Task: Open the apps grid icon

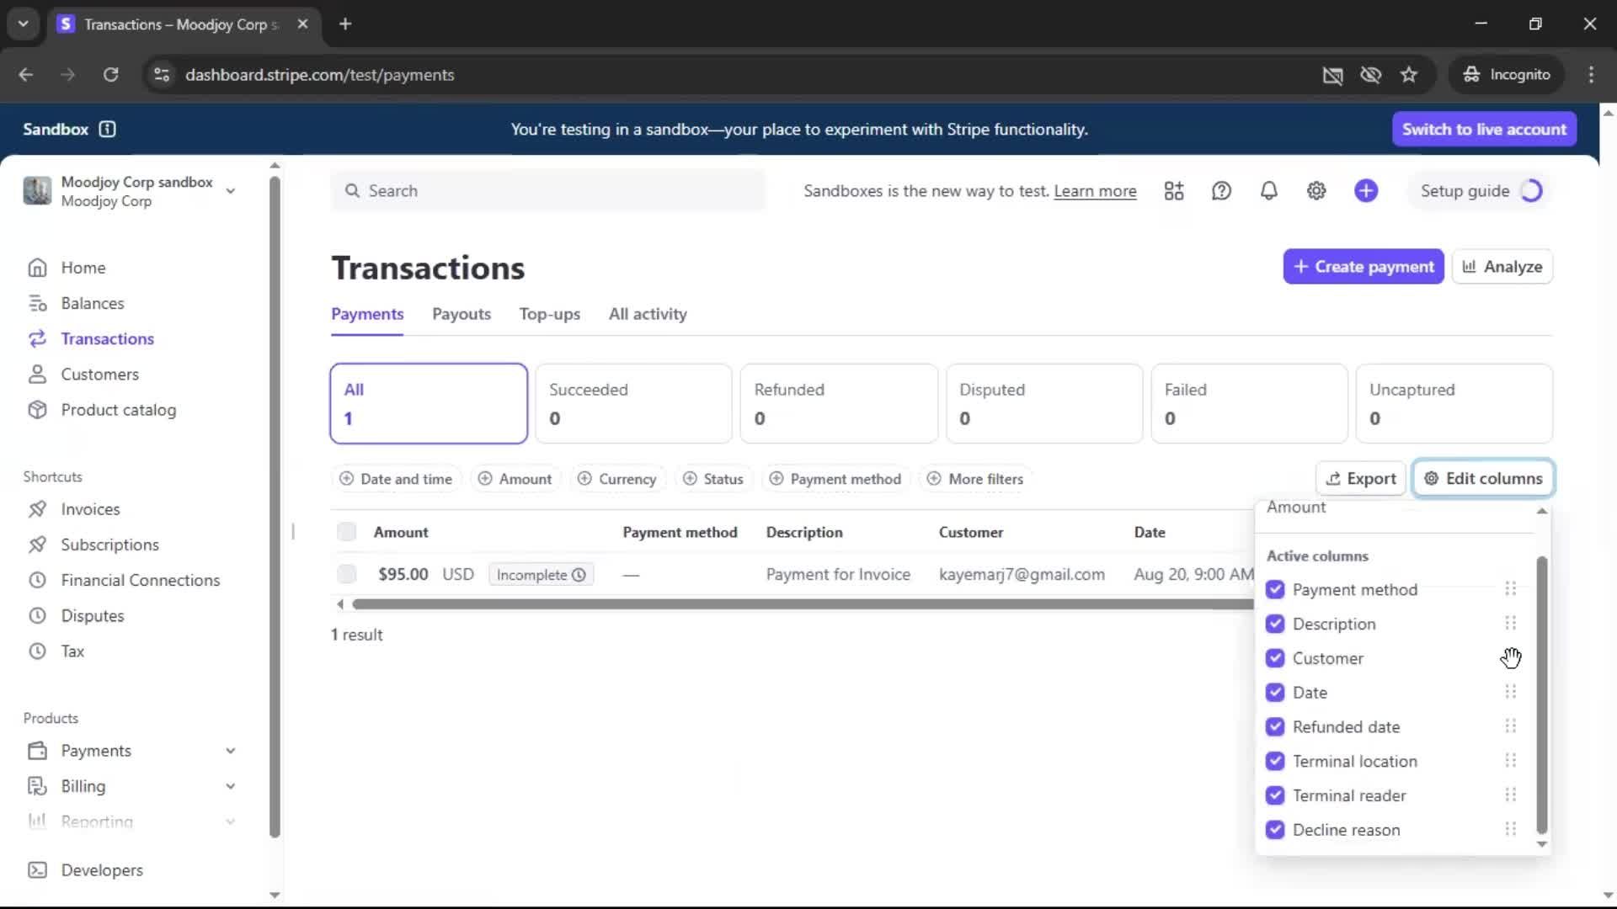Action: [x=1174, y=191]
